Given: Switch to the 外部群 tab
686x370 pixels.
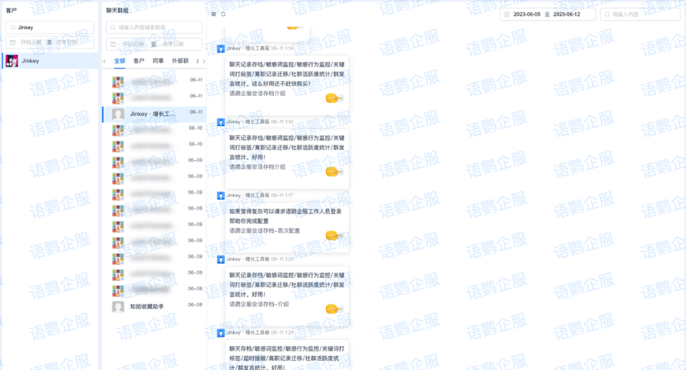Looking at the screenshot, I should tap(180, 61).
